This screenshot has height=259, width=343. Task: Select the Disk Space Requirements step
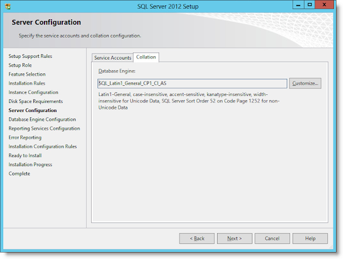(36, 101)
